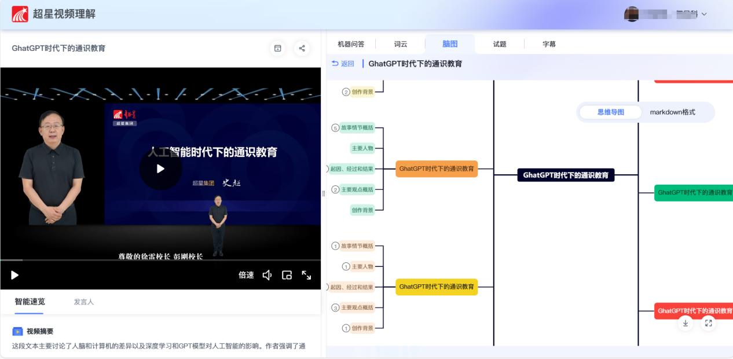Click the 超星视频理解 logo icon

(20, 14)
